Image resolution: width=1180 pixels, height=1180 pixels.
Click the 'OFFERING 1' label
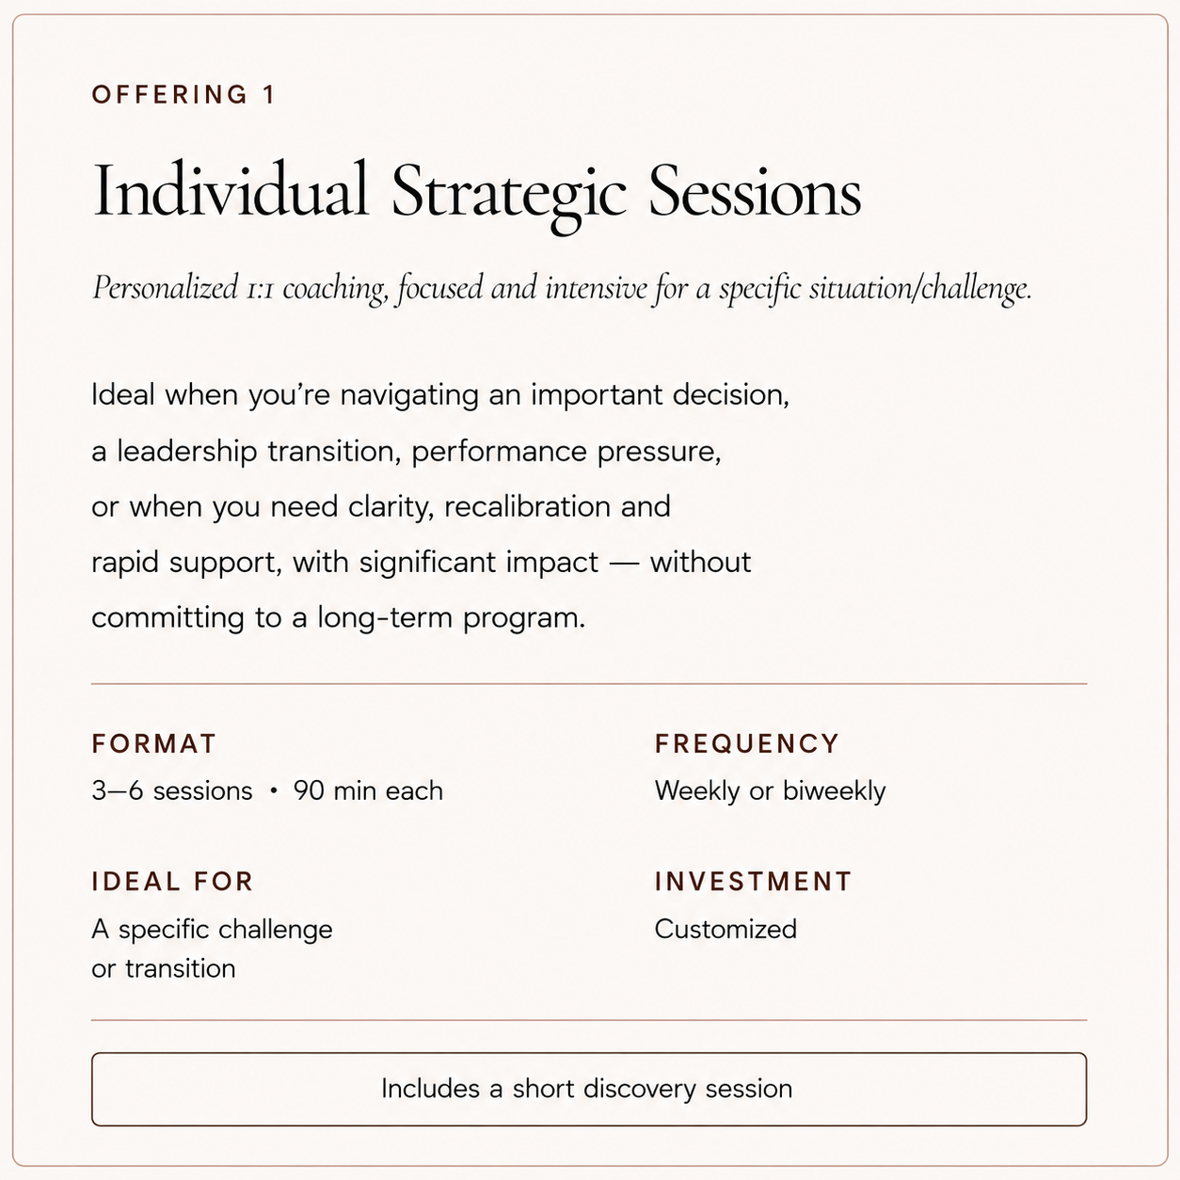183,95
